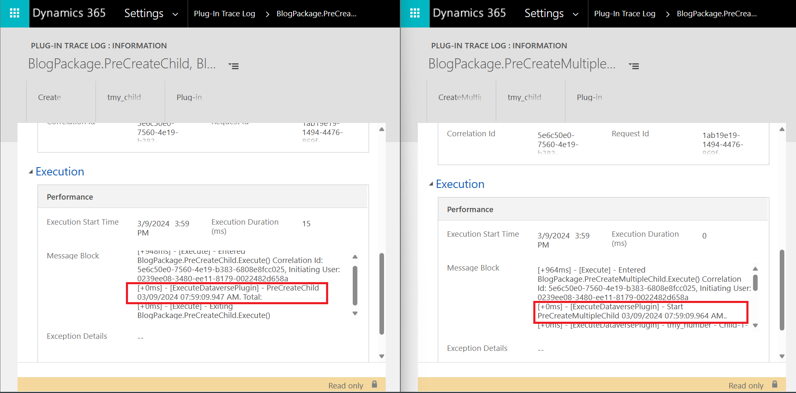Open record list menu beside BlogPackage.PreCreateMultiple title

click(x=634, y=66)
